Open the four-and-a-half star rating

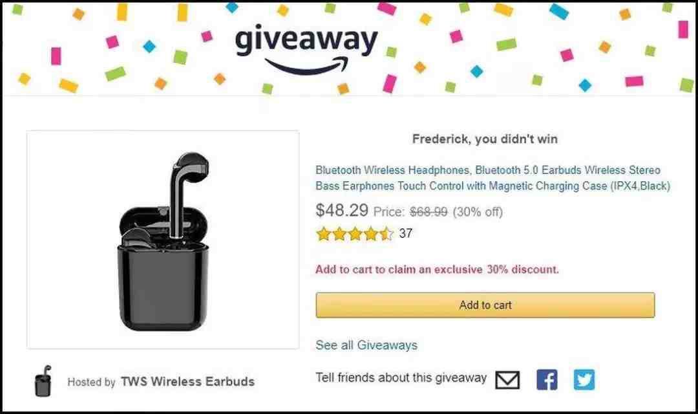point(355,234)
